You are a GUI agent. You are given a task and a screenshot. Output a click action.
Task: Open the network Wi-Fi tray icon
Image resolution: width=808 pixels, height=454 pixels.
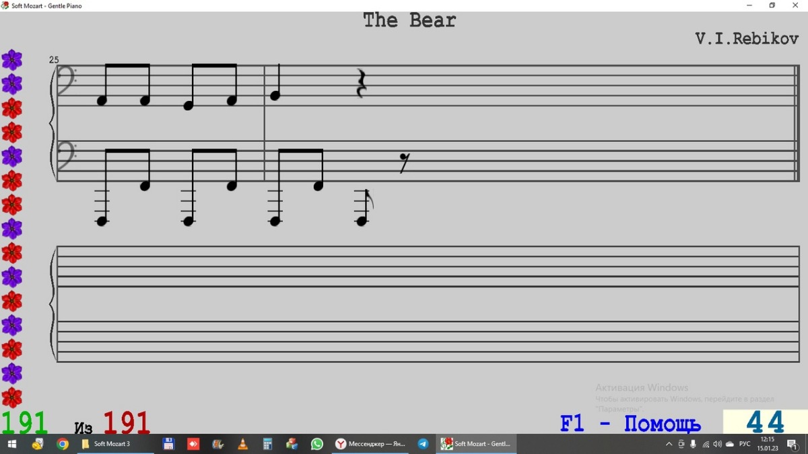[706, 444]
